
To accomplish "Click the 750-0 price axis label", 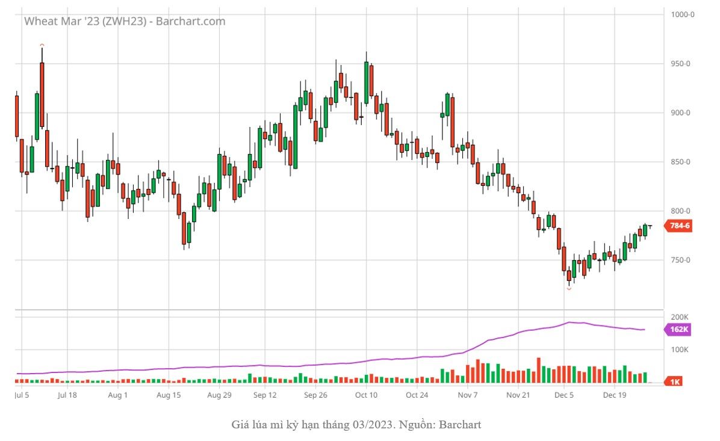I will pyautogui.click(x=680, y=260).
